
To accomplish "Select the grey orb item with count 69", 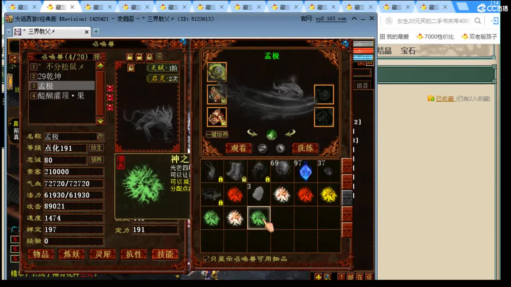I will pos(282,171).
